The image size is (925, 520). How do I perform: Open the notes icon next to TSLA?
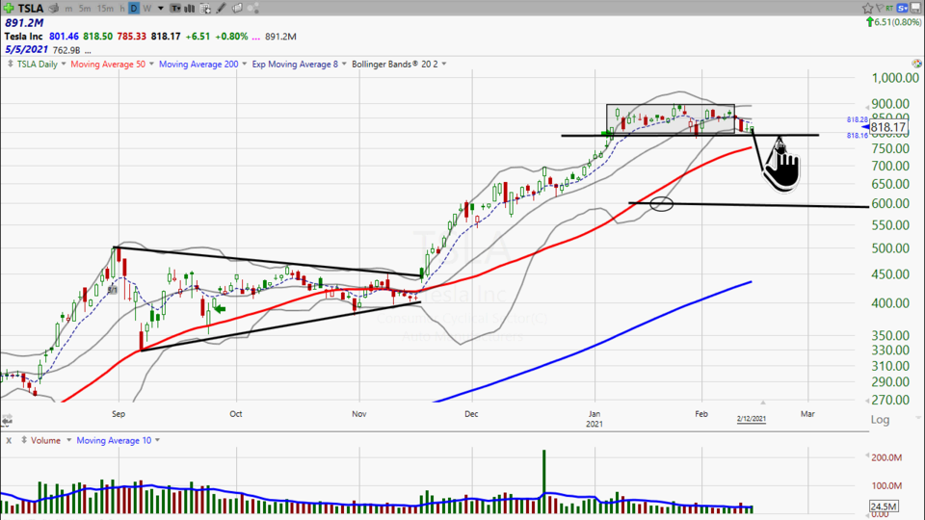pyautogui.click(x=54, y=9)
